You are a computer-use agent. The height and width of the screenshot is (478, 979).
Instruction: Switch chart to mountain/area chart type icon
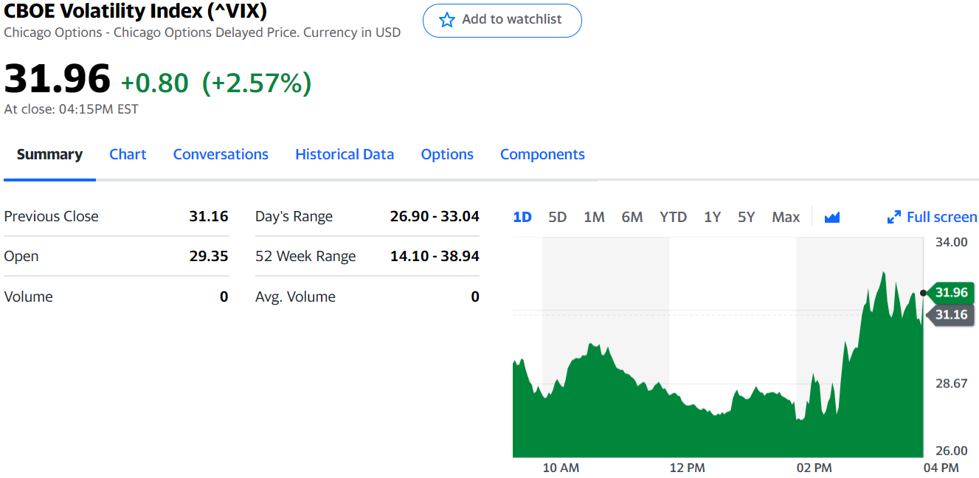(x=832, y=217)
